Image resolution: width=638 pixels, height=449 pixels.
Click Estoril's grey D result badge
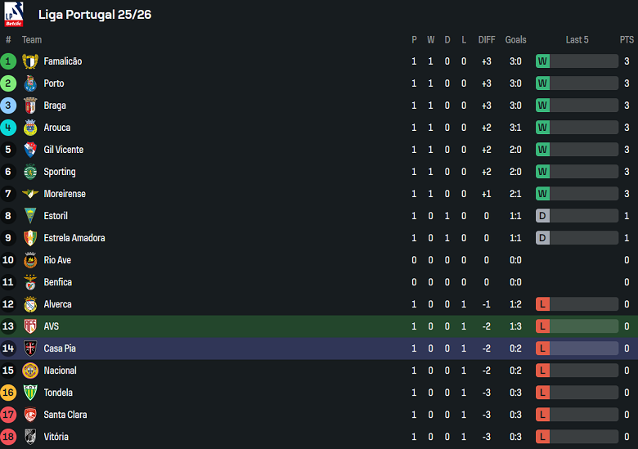542,216
